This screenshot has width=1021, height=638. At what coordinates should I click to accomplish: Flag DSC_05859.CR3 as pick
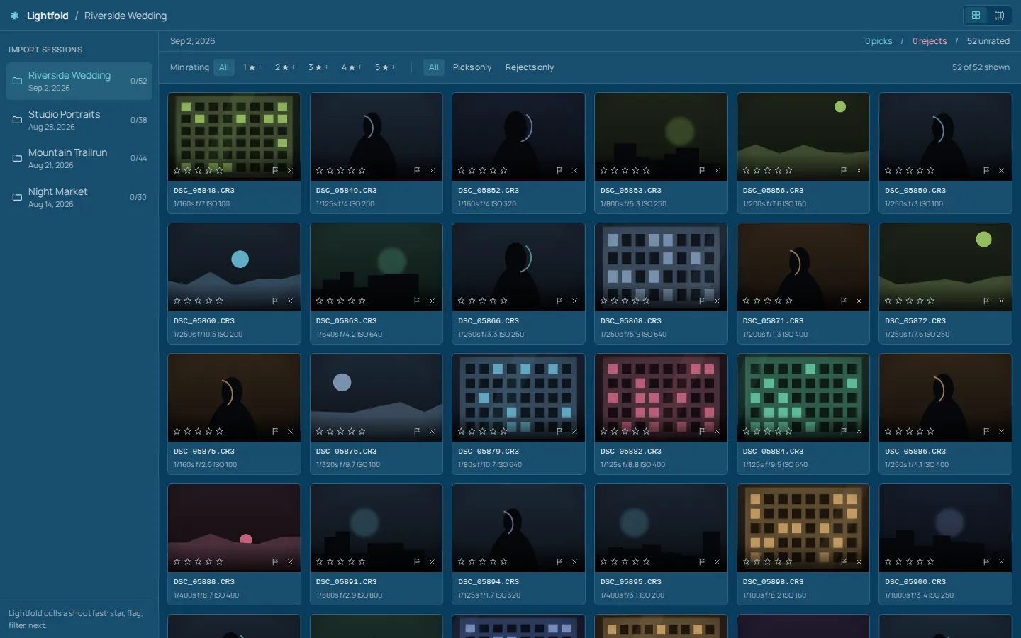pyautogui.click(x=986, y=170)
